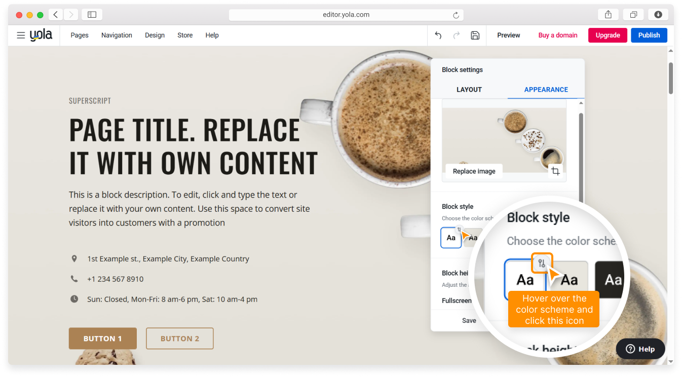
Task: Select the white Aa color scheme swatch
Action: tap(450, 238)
